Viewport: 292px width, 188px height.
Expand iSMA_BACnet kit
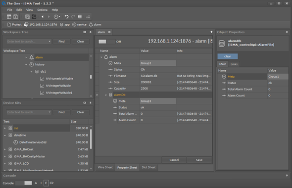pyautogui.click(x=5, y=149)
